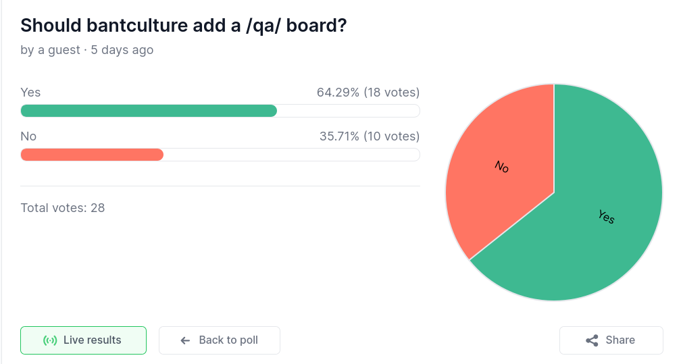Screen dimensions: 681x364
Task: Click the No option label
Action: (x=28, y=136)
